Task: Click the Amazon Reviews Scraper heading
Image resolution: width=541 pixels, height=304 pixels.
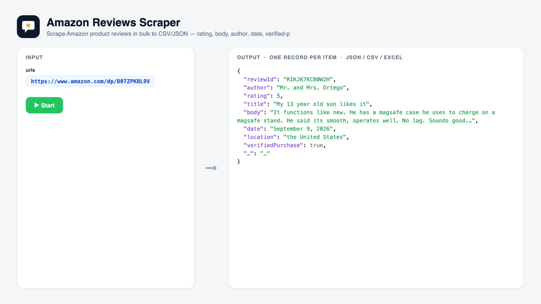Action: click(113, 23)
